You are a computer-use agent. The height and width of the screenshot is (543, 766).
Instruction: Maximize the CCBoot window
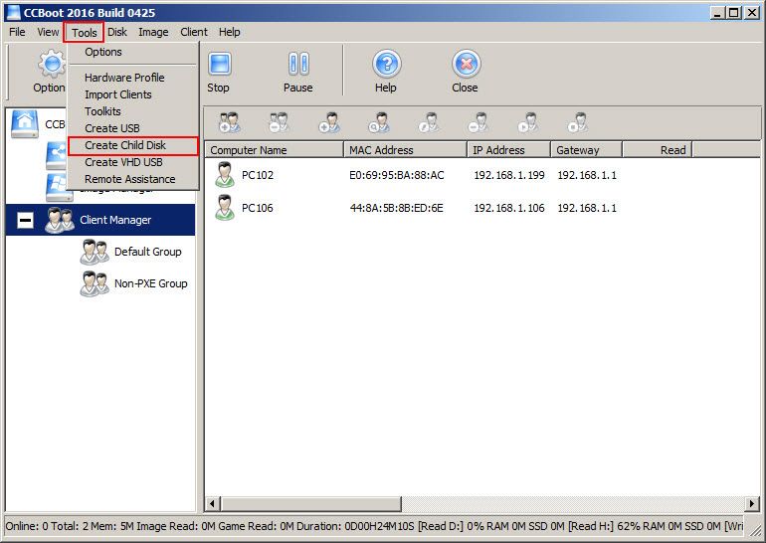pyautogui.click(x=734, y=13)
